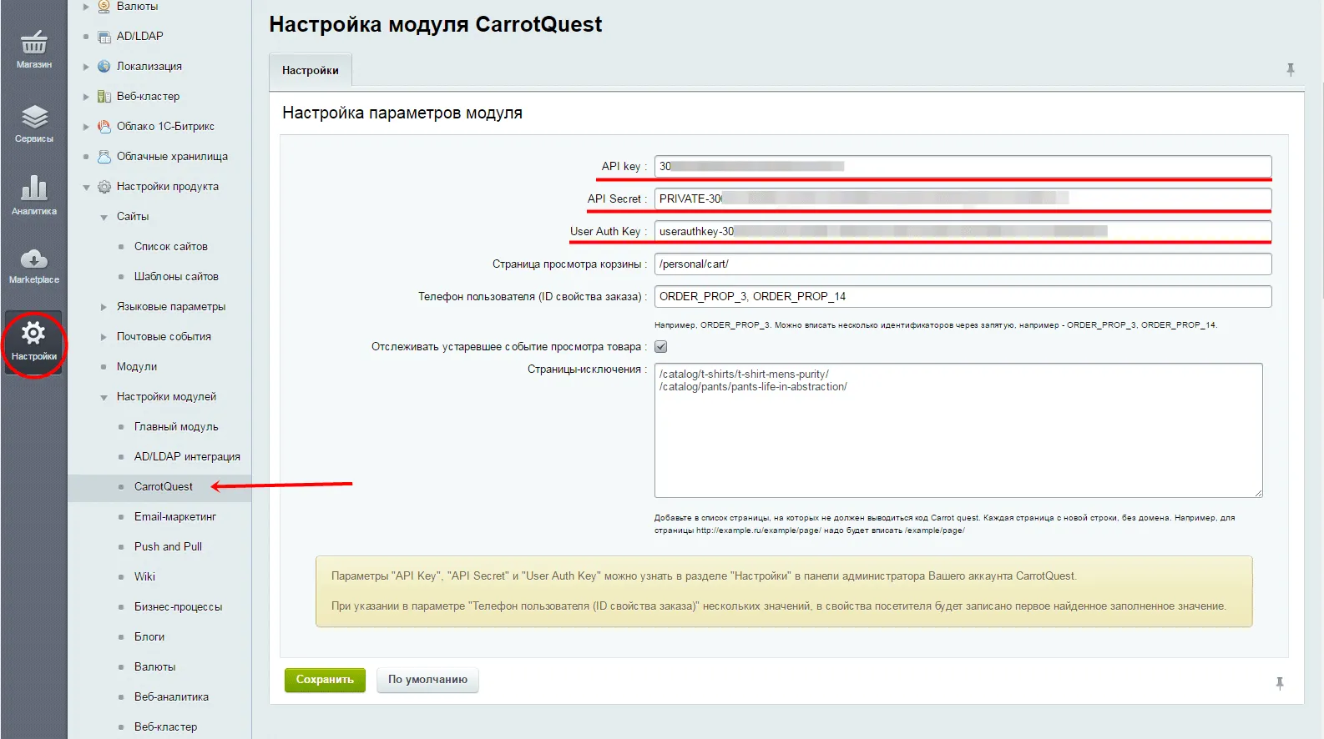Image resolution: width=1324 pixels, height=739 pixels.
Task: Open Бизнес-процессы module settings
Action: [178, 606]
